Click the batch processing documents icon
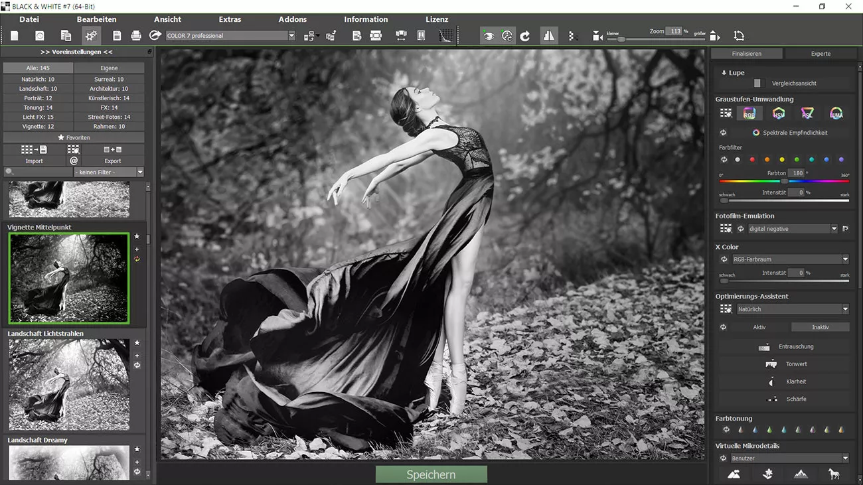The image size is (863, 485). coord(66,36)
